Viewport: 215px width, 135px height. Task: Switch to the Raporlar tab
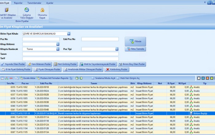[18, 2]
